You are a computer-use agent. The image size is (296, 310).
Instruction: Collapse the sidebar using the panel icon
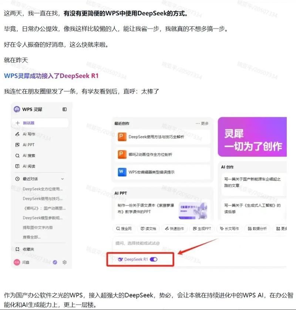pos(64,109)
